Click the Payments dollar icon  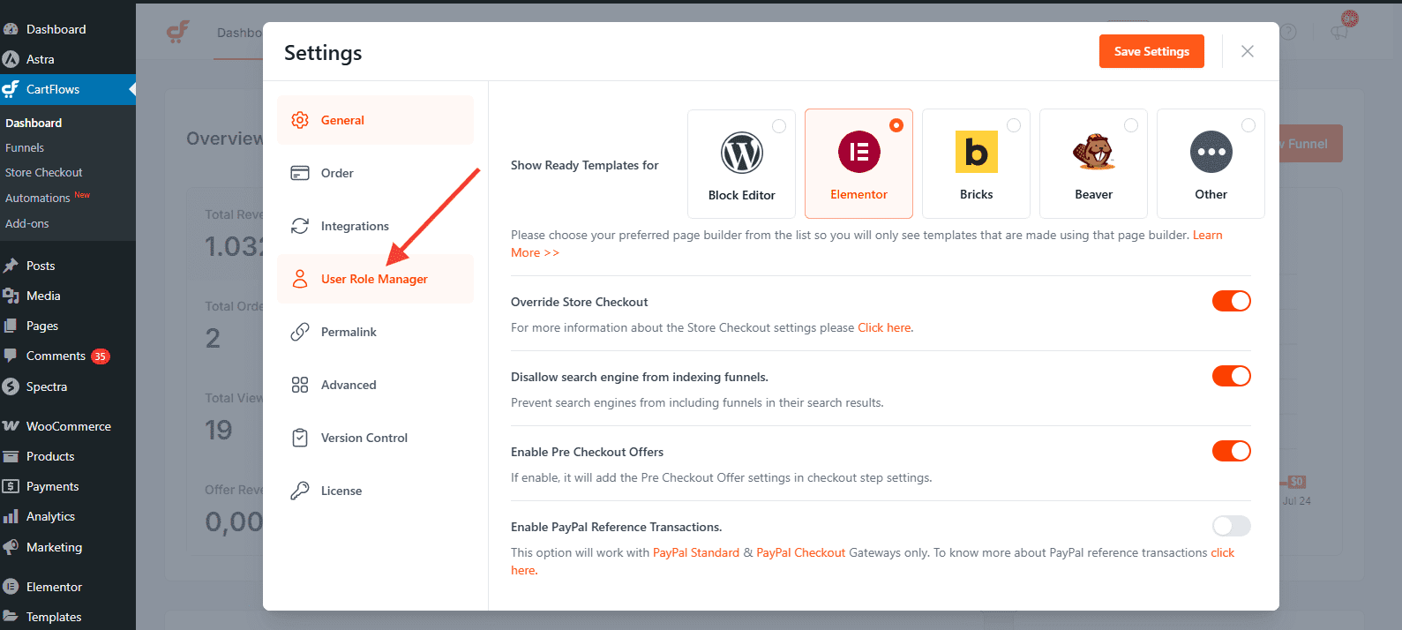(x=11, y=486)
